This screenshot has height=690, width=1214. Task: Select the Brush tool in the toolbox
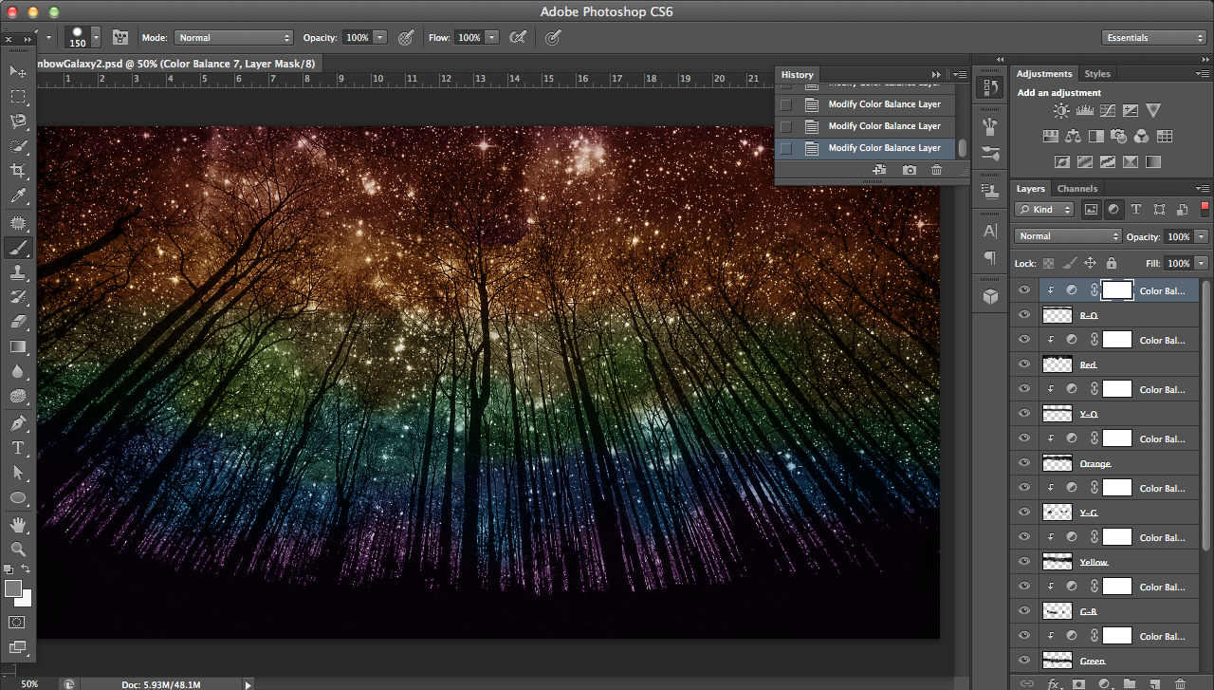(18, 248)
